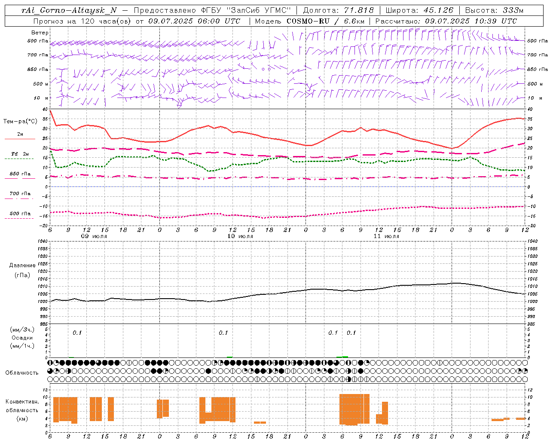Click the (мм/1ч.) precipitation unit label
550x440 pixels.
pos(22,346)
